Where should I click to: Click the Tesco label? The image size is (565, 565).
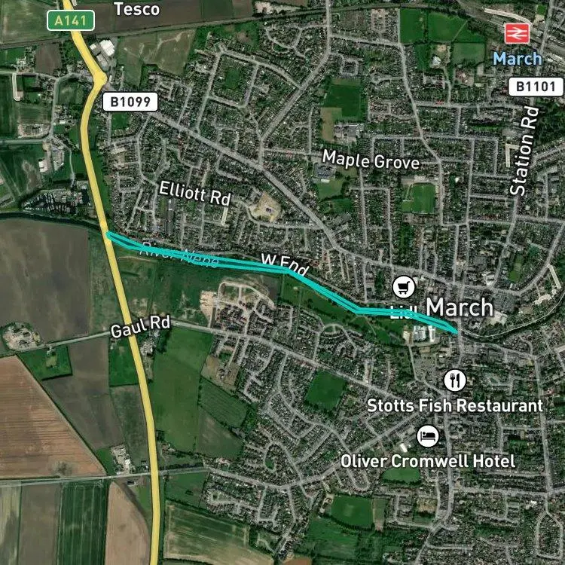137,9
